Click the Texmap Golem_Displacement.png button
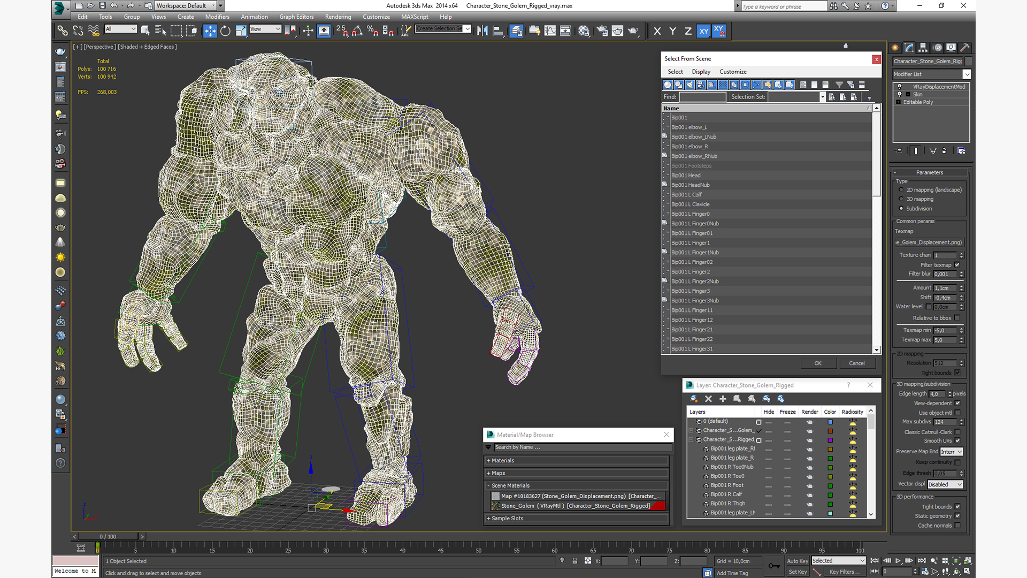The width and height of the screenshot is (1027, 578). tap(929, 242)
